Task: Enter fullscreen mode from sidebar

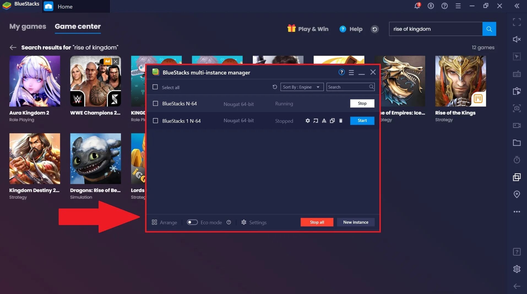Action: (x=517, y=22)
